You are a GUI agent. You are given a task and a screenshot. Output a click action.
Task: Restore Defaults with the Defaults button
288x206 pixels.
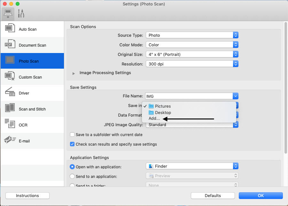click(213, 195)
